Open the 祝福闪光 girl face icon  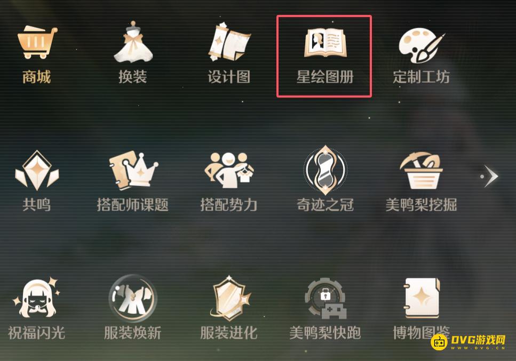coord(36,298)
